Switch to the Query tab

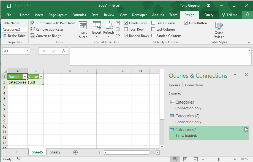coord(209,15)
